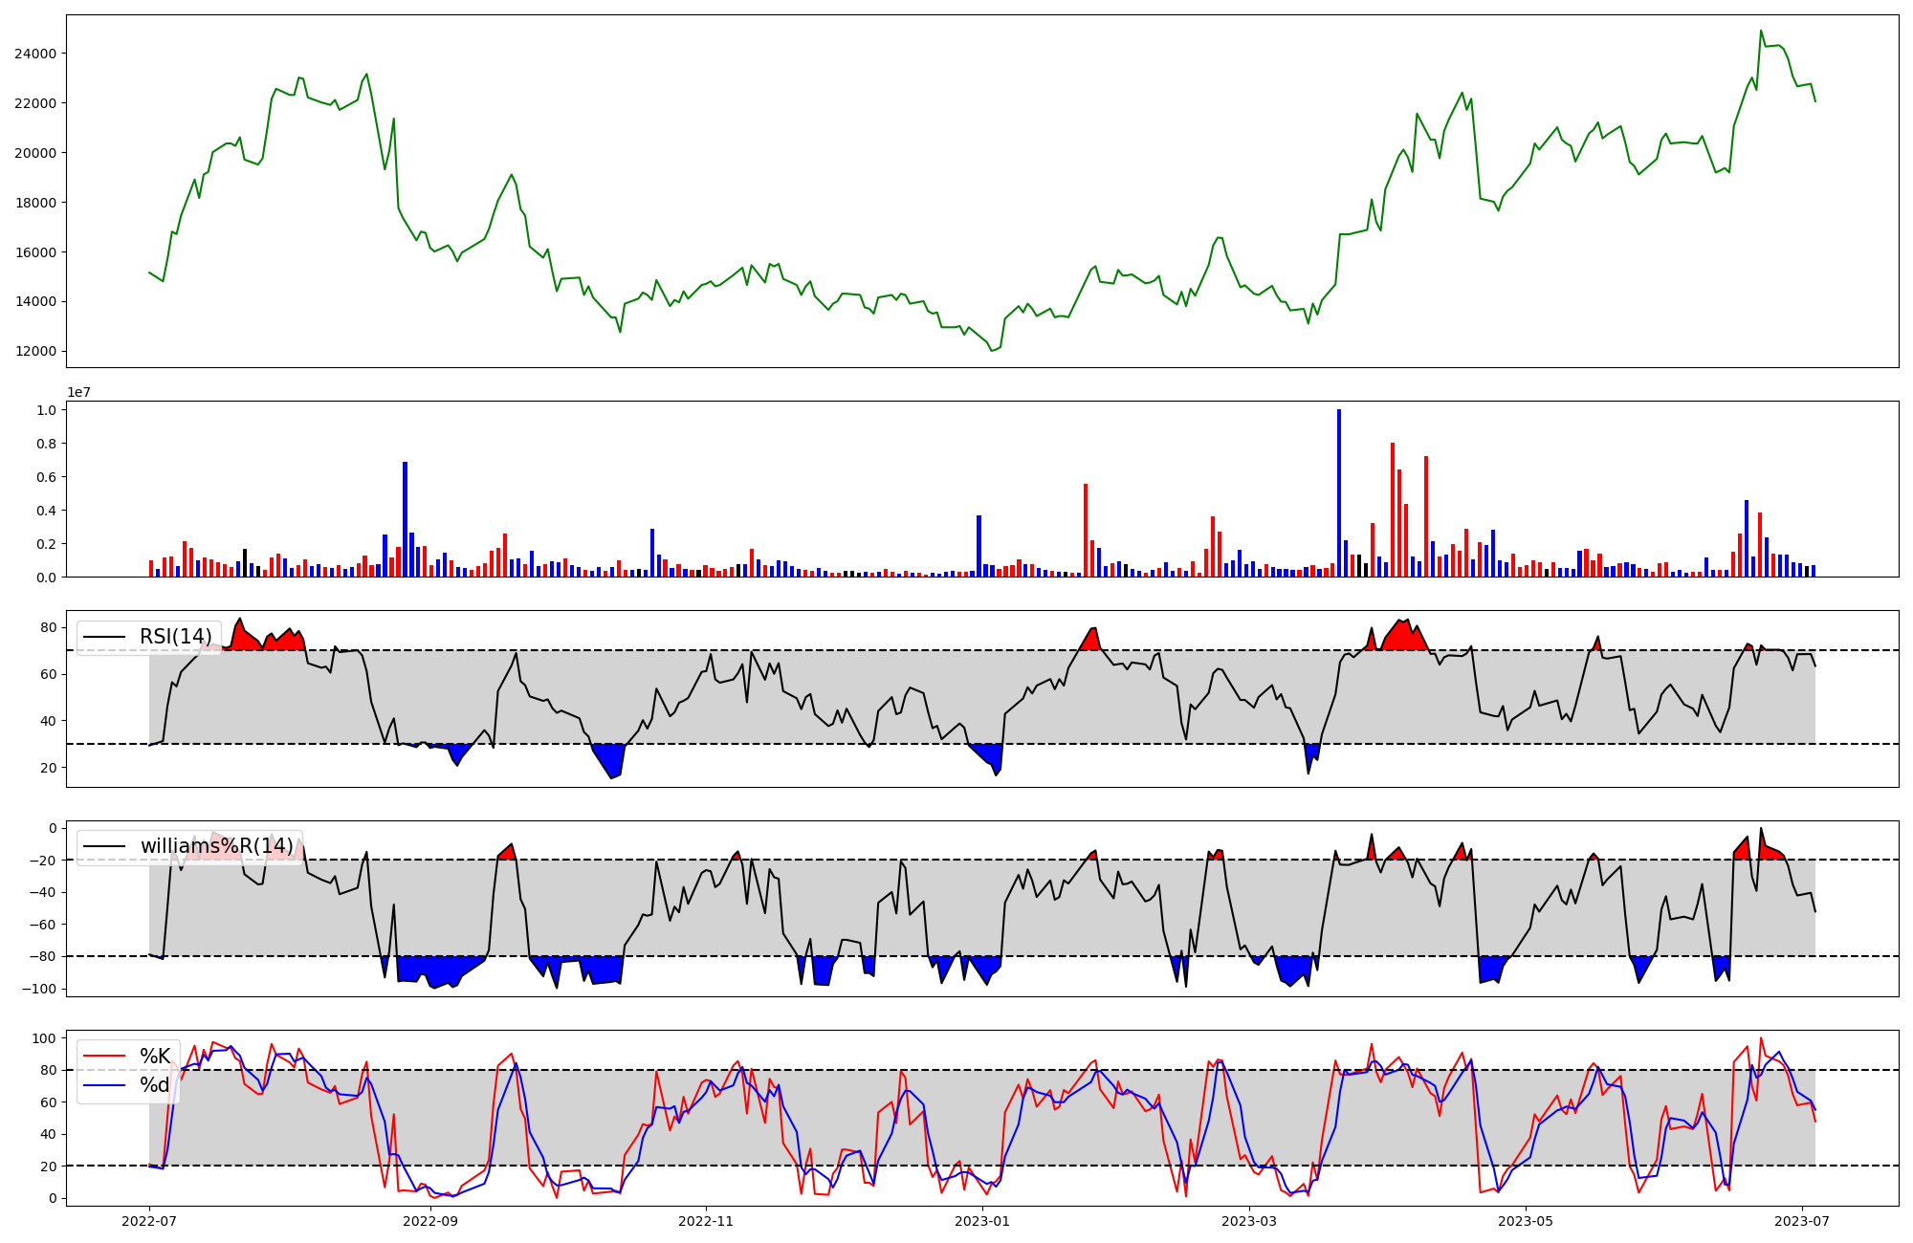
Task: Click the %d legend entry
Action: point(155,1085)
